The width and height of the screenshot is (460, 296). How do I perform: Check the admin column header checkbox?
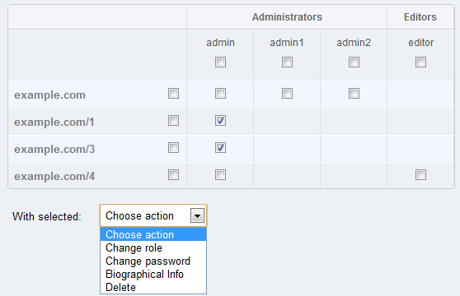220,62
